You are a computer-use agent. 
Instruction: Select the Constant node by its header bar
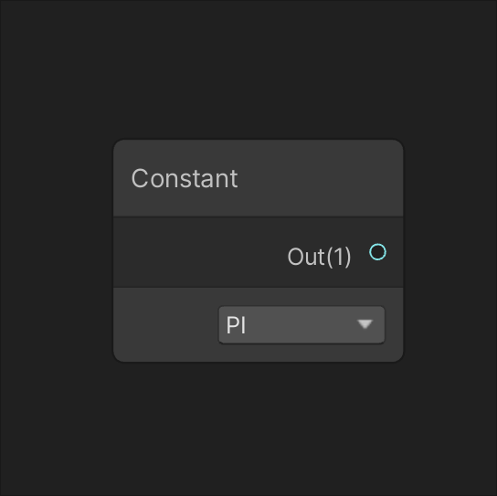pyautogui.click(x=259, y=178)
